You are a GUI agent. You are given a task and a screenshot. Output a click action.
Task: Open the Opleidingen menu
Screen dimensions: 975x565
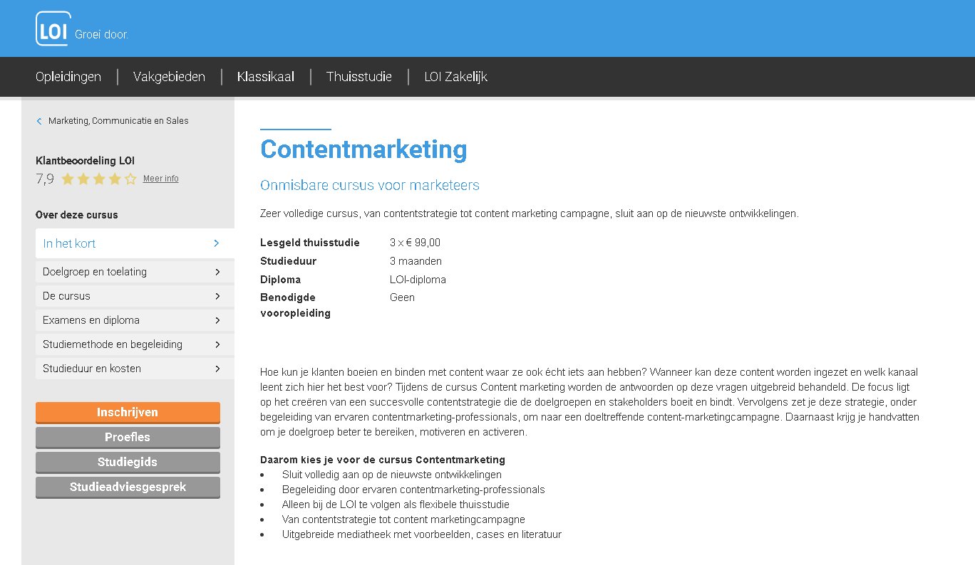pos(68,77)
